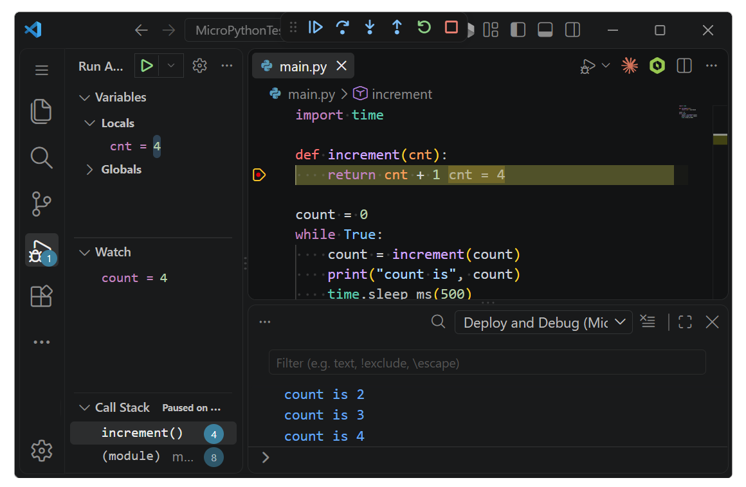Open the Run and Debug view

pos(41,250)
